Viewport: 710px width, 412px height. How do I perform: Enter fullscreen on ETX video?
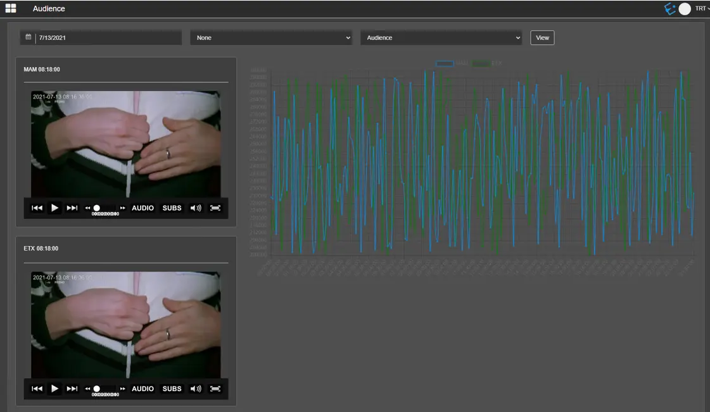[x=215, y=389]
